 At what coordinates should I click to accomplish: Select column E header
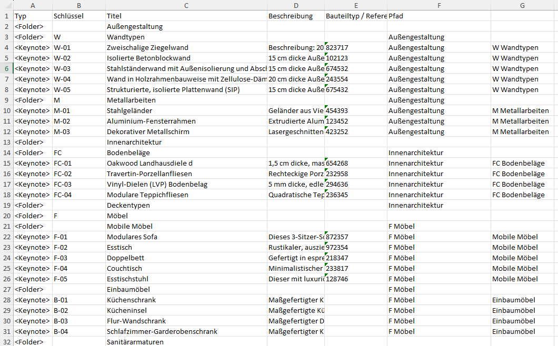tap(356, 5)
